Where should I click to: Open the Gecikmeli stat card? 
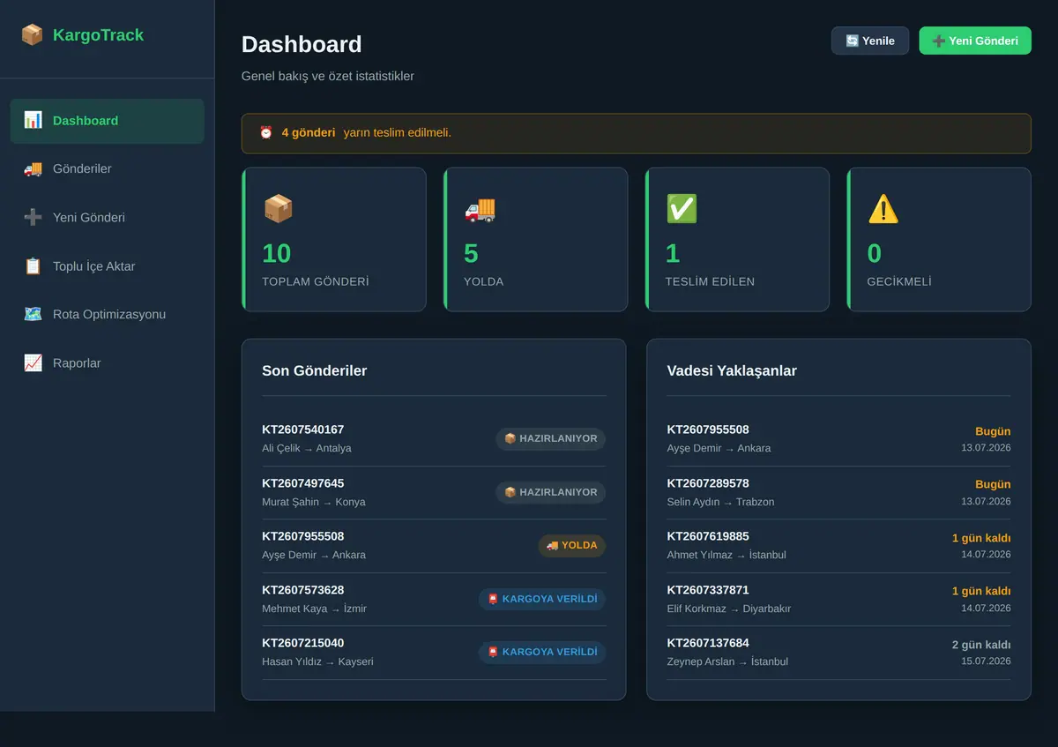(940, 240)
